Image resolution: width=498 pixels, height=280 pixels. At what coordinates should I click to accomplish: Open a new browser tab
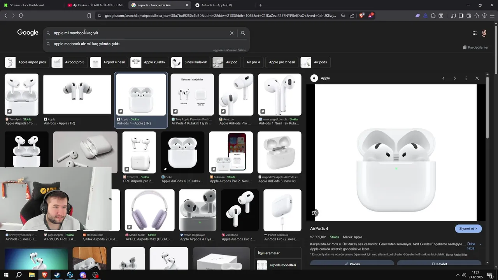[x=260, y=5]
